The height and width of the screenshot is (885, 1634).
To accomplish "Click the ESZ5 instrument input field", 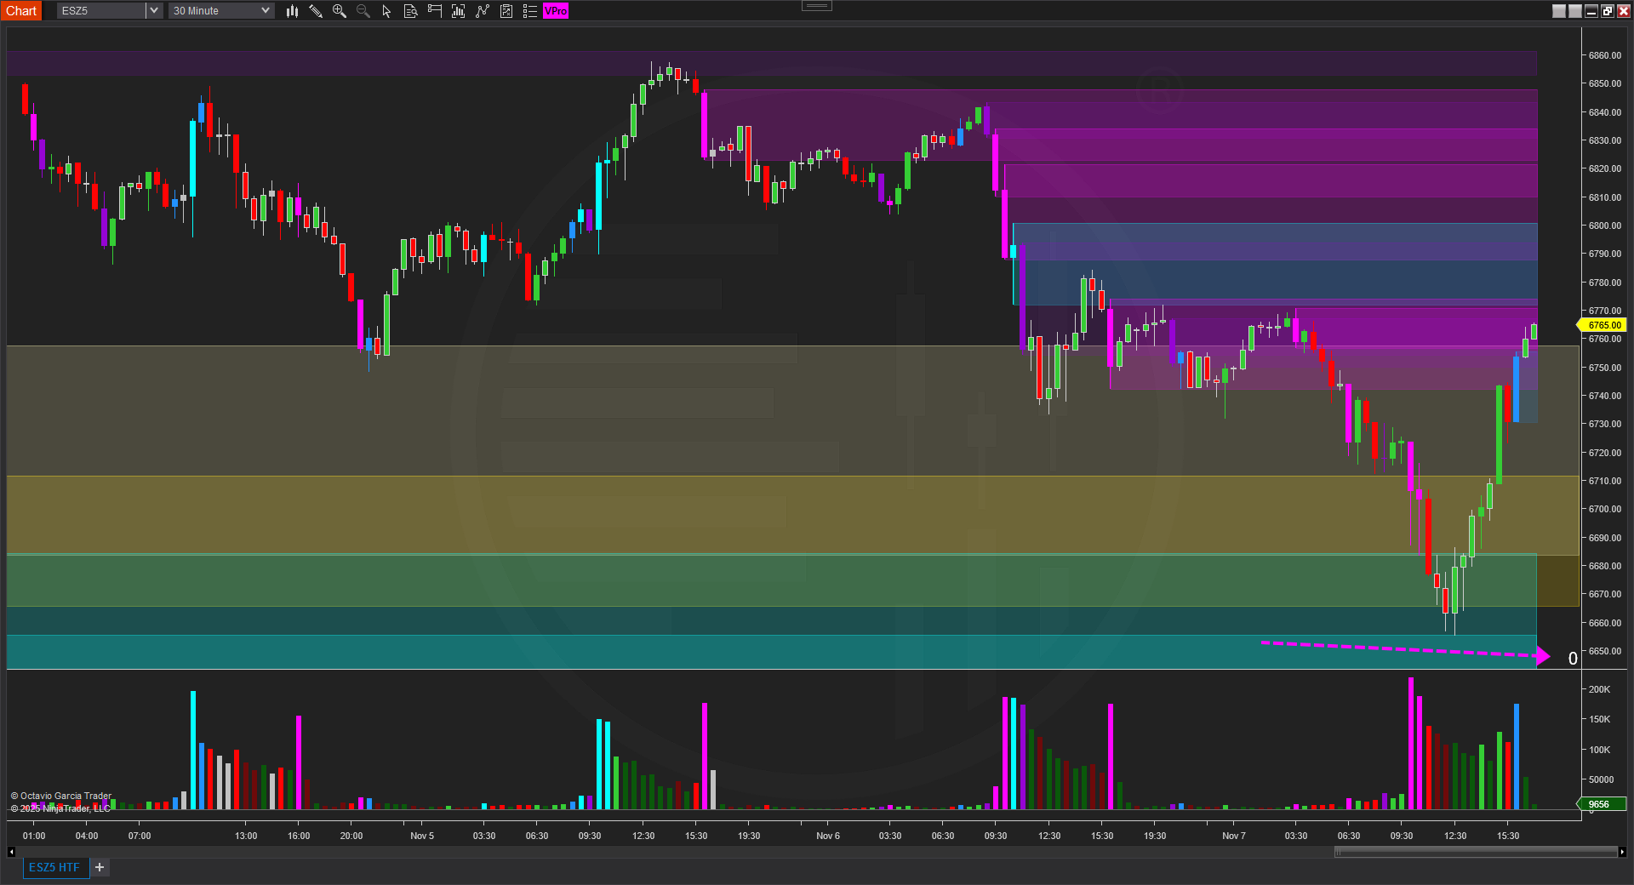I will point(101,11).
